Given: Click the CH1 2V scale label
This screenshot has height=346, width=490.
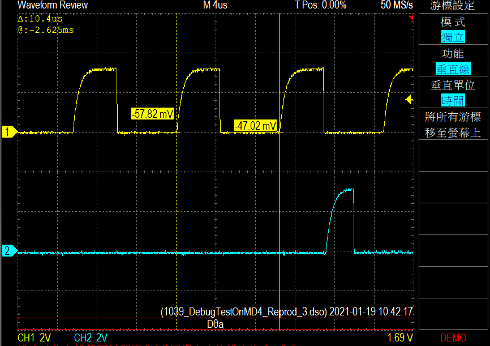Looking at the screenshot, I should click(34, 338).
